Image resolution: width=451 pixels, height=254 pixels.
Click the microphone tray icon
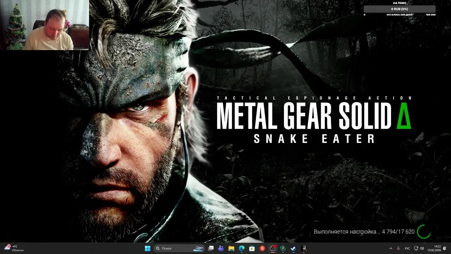click(399, 248)
